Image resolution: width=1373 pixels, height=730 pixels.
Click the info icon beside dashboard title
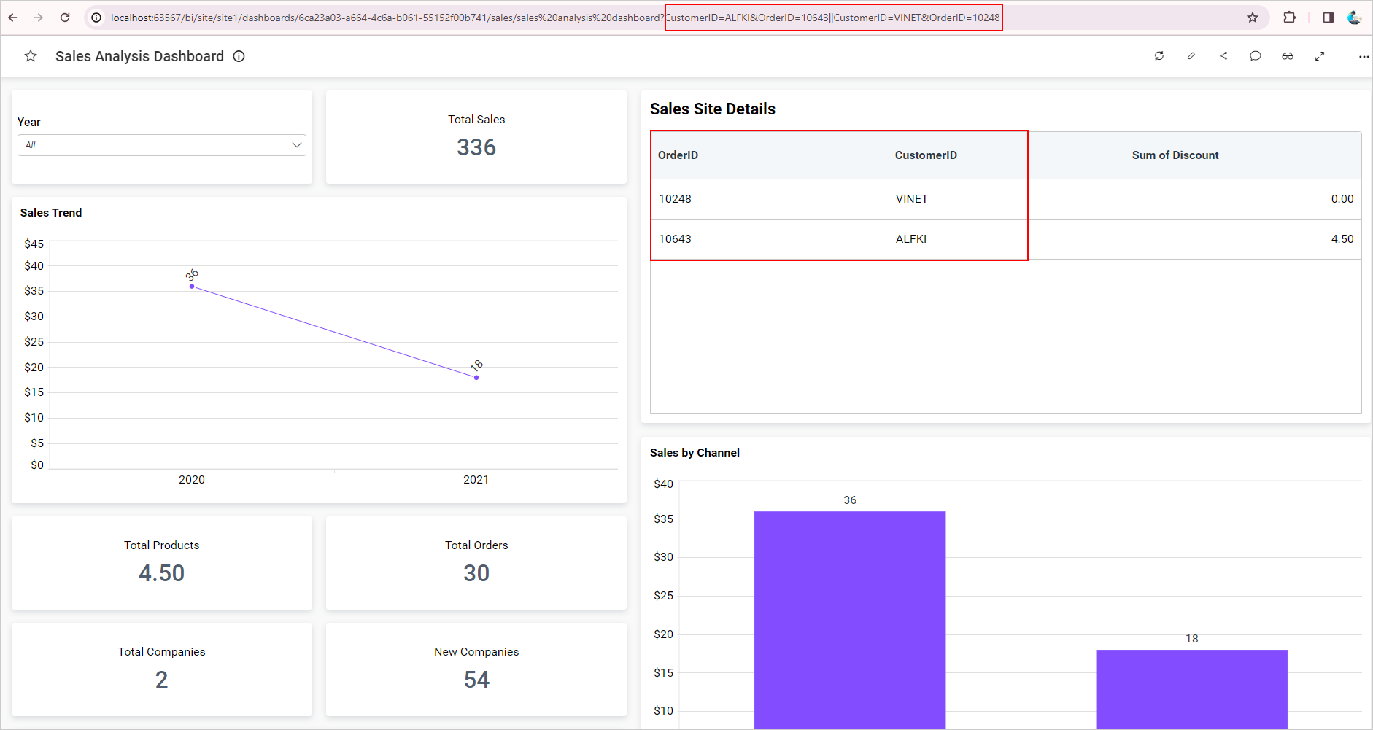coord(239,56)
